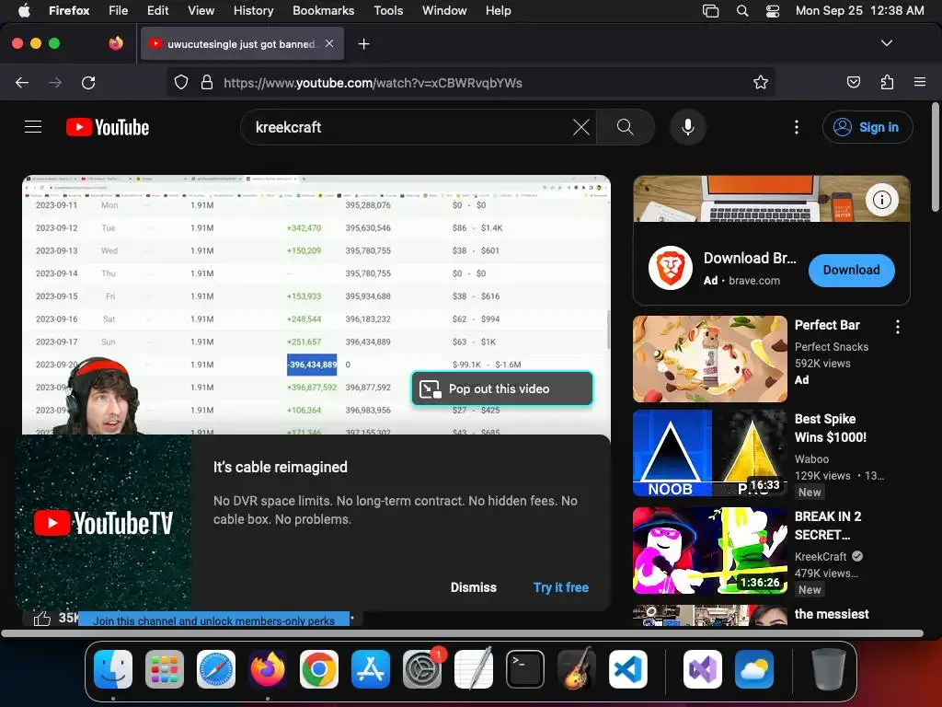Open options menu for Perfect Bar ad
This screenshot has height=707, width=942.
(898, 327)
